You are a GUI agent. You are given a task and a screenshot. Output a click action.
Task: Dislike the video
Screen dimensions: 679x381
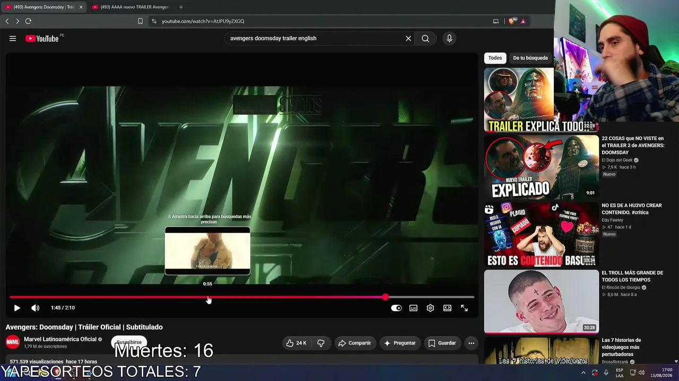321,343
